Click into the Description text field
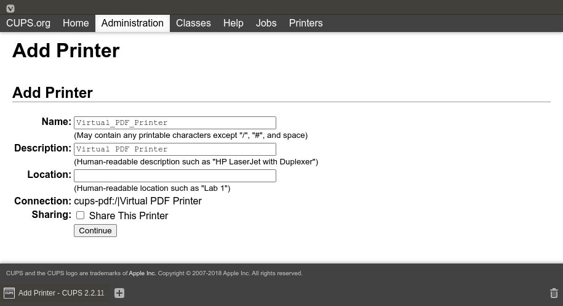The width and height of the screenshot is (563, 306). coord(175,149)
